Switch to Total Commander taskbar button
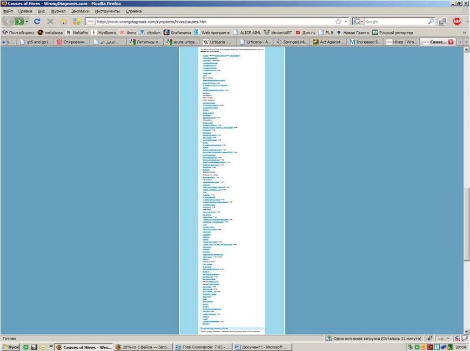 pos(203,347)
